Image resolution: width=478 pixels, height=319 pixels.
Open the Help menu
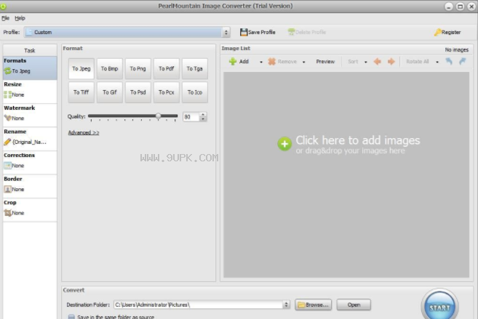pyautogui.click(x=20, y=18)
